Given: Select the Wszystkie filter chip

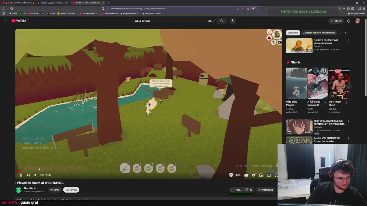Looking at the screenshot, I should (293, 33).
